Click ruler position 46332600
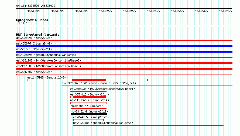The image size is (240, 136). (x=34, y=11)
